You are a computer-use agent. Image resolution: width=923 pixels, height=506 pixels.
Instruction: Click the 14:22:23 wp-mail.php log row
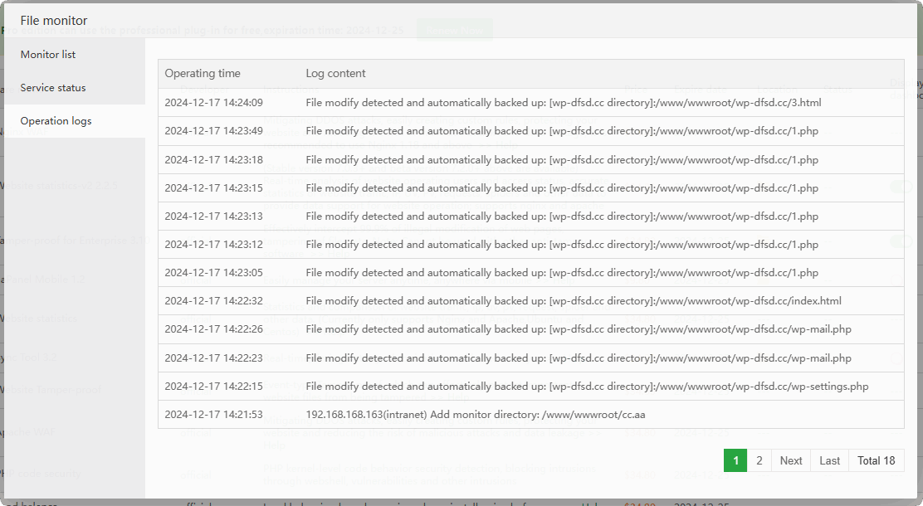tap(579, 358)
